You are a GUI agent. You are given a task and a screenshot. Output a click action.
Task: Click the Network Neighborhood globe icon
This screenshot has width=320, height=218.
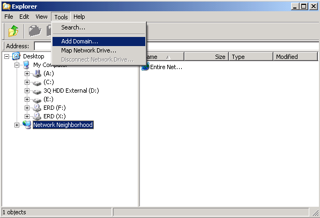tap(27, 125)
